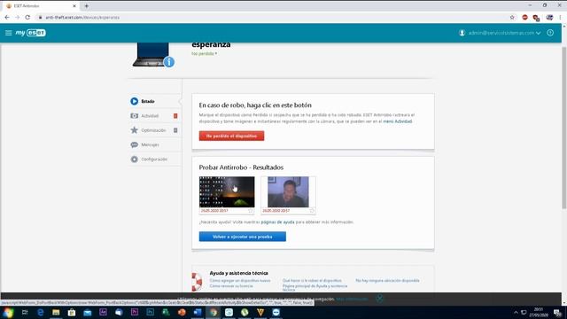
Task: Follow the 'páginas de ayuda' link
Action: tap(277, 222)
